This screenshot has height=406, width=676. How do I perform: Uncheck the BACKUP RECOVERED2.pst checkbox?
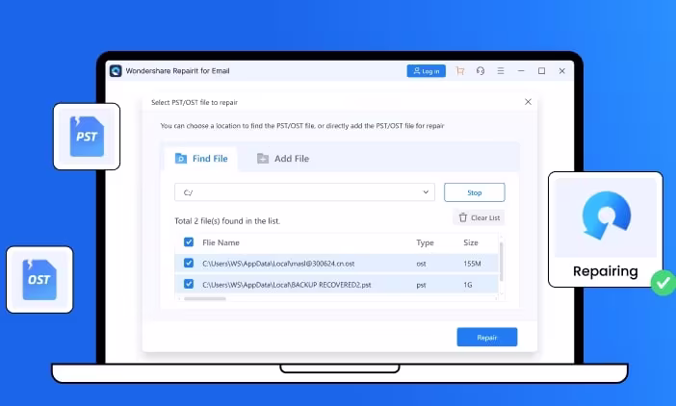[189, 284]
